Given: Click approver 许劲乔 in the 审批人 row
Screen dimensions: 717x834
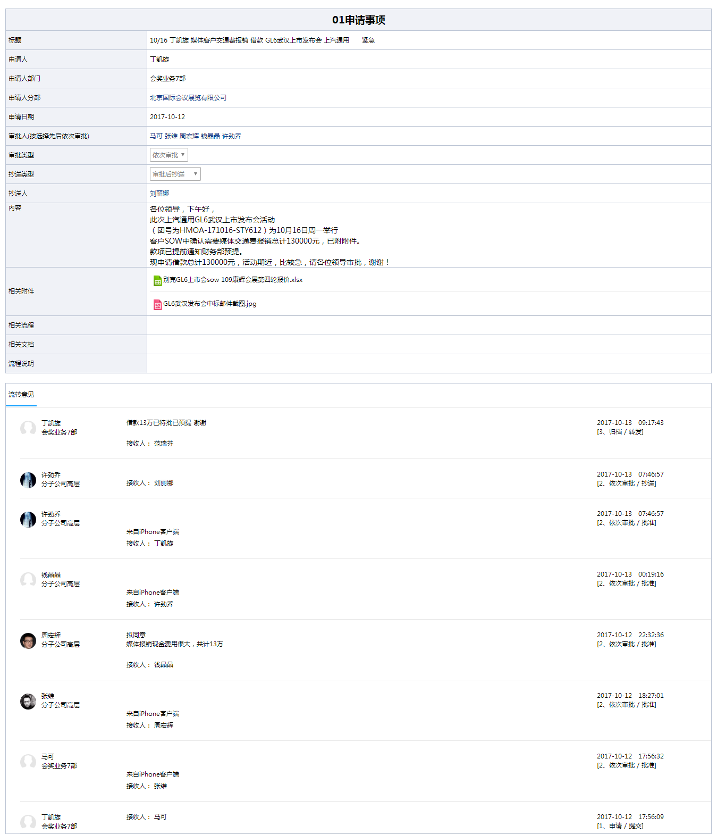Looking at the screenshot, I should (x=232, y=136).
